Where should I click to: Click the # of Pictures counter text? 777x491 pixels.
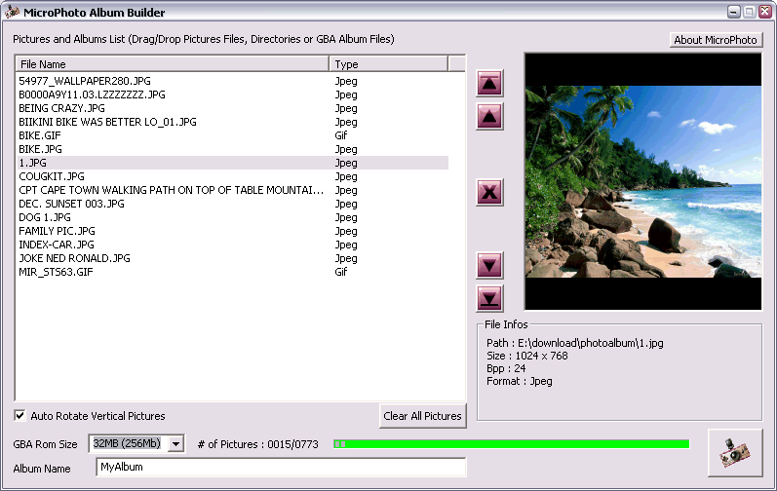[257, 444]
